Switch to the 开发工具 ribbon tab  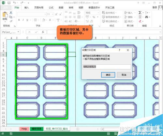tap(110, 7)
